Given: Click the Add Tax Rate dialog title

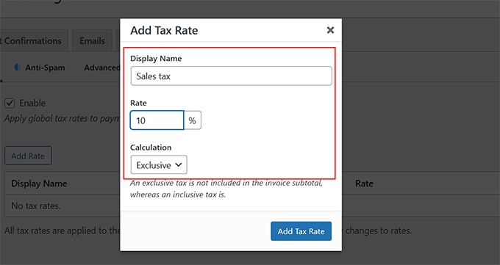Looking at the screenshot, I should point(164,30).
